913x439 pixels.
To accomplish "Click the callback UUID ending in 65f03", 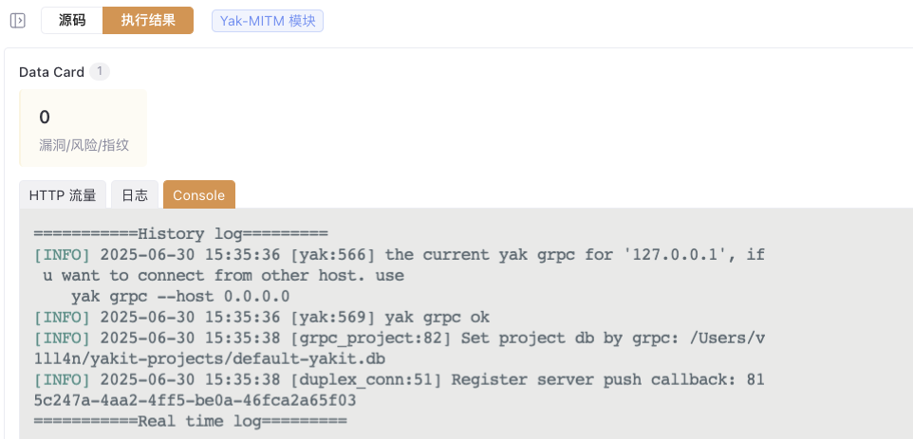I will (196, 401).
